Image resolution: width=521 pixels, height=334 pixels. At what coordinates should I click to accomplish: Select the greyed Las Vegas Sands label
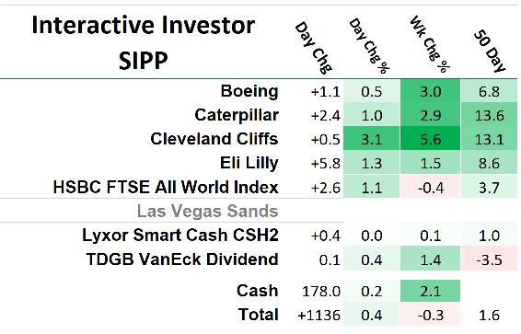click(208, 211)
